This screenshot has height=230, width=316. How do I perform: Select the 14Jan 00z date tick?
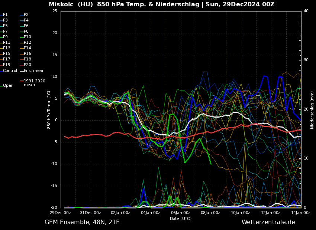[x=300, y=213]
